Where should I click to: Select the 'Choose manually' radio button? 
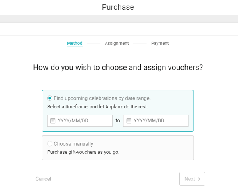point(50,144)
